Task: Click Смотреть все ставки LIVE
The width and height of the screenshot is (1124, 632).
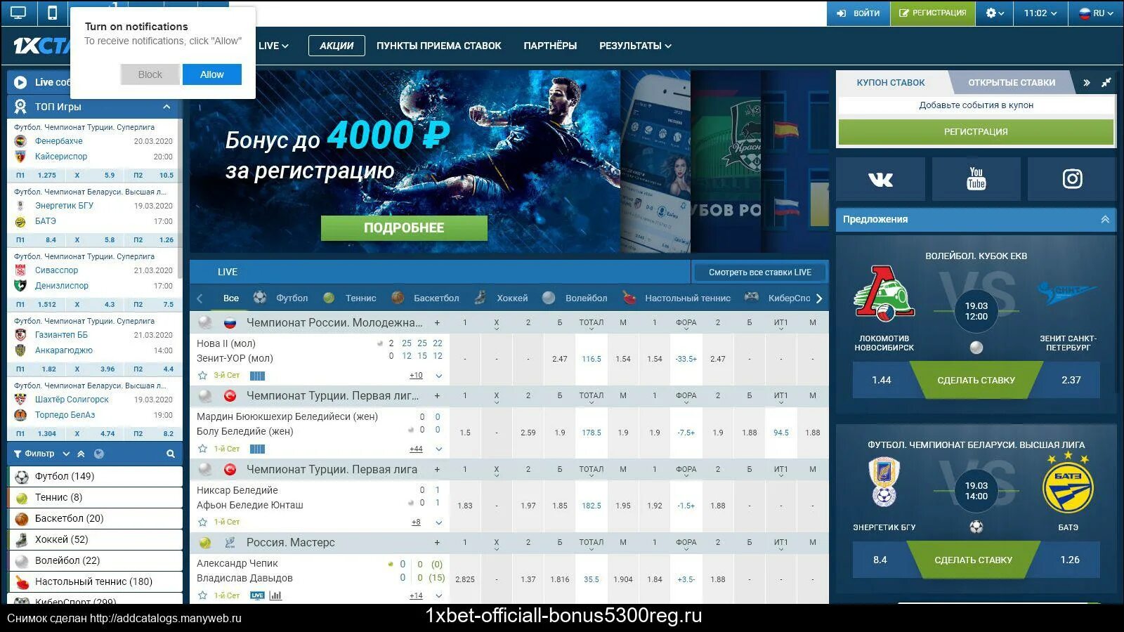Action: click(759, 272)
